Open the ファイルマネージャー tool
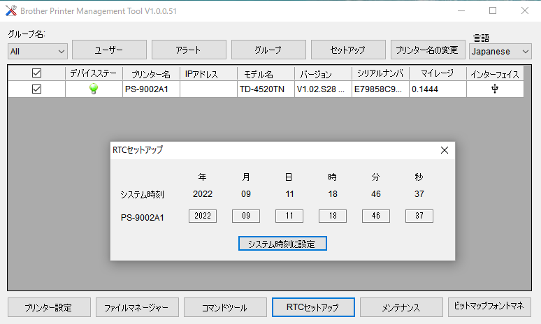 137,307
